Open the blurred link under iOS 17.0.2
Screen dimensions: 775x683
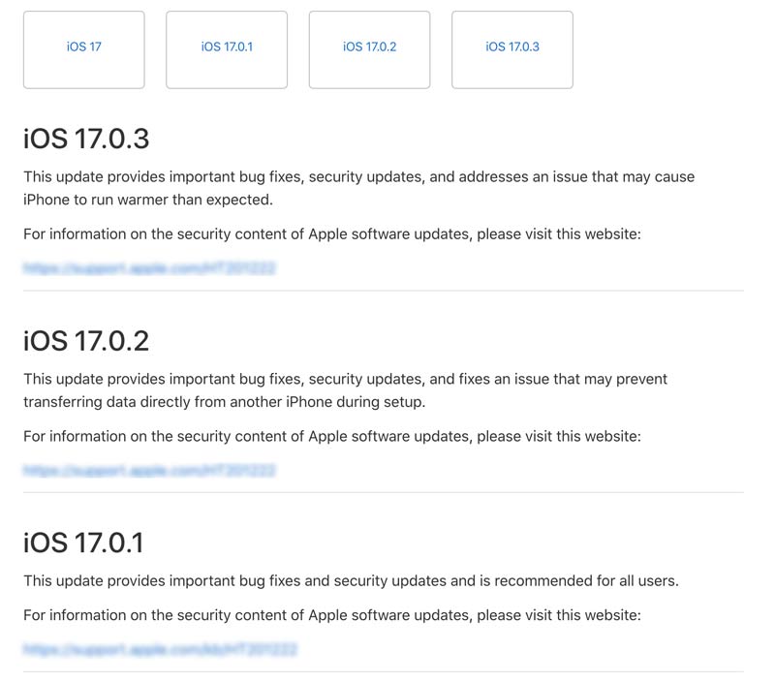click(149, 470)
